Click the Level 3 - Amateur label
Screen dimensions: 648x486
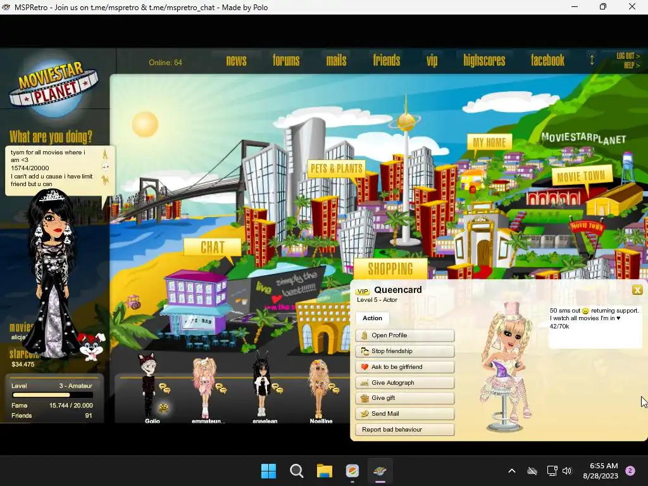tap(76, 386)
